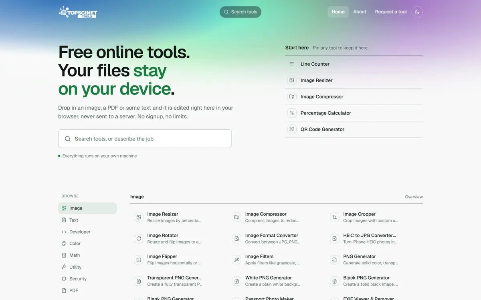Viewport: 481px width, 300px height.
Task: Click the Image Cropper crop icon
Action: [335, 217]
